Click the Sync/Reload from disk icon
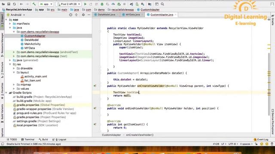 (x=14, y=4)
